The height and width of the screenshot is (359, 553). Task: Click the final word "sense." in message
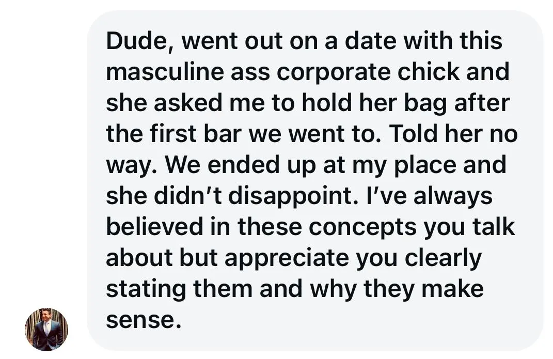pyautogui.click(x=144, y=320)
